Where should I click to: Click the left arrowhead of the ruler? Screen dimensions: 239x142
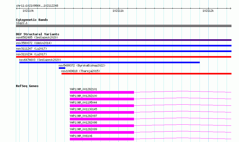pyautogui.click(x=17, y=8)
